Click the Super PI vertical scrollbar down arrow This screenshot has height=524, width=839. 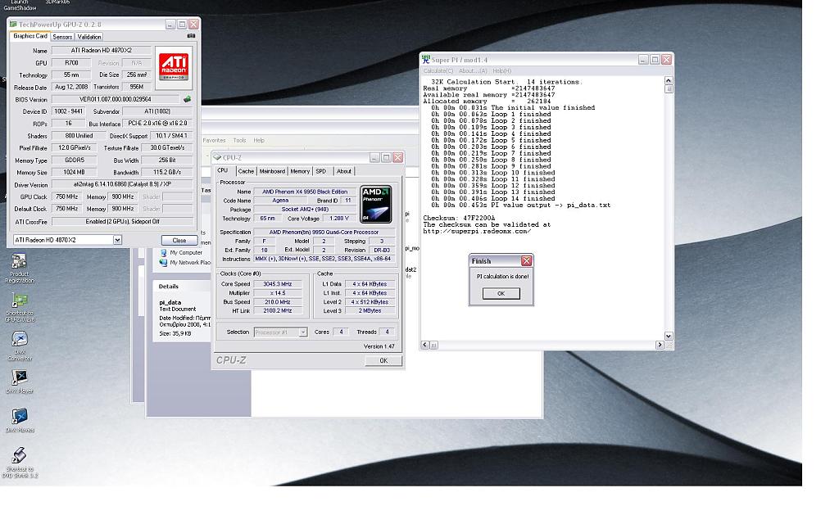(669, 336)
